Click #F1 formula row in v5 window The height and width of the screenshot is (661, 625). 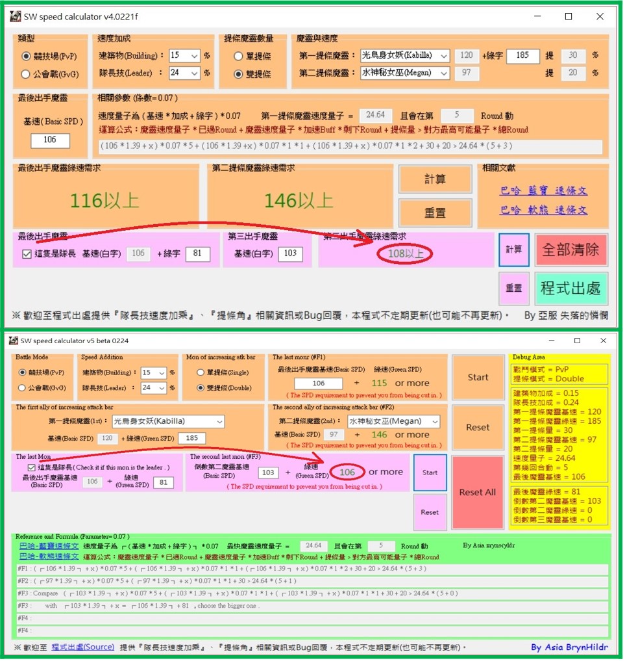pyautogui.click(x=312, y=569)
